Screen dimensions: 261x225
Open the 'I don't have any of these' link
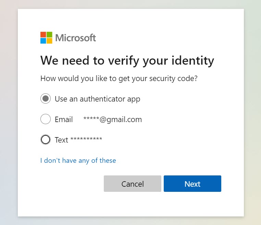tap(78, 160)
